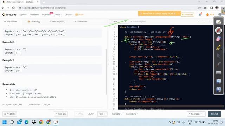Click the gray keyboard icon in annotation toolbar
Image resolution: width=225 pixels, height=126 pixels.
(218, 73)
